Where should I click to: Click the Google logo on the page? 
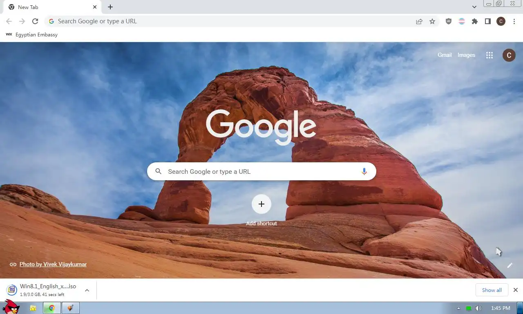261,127
